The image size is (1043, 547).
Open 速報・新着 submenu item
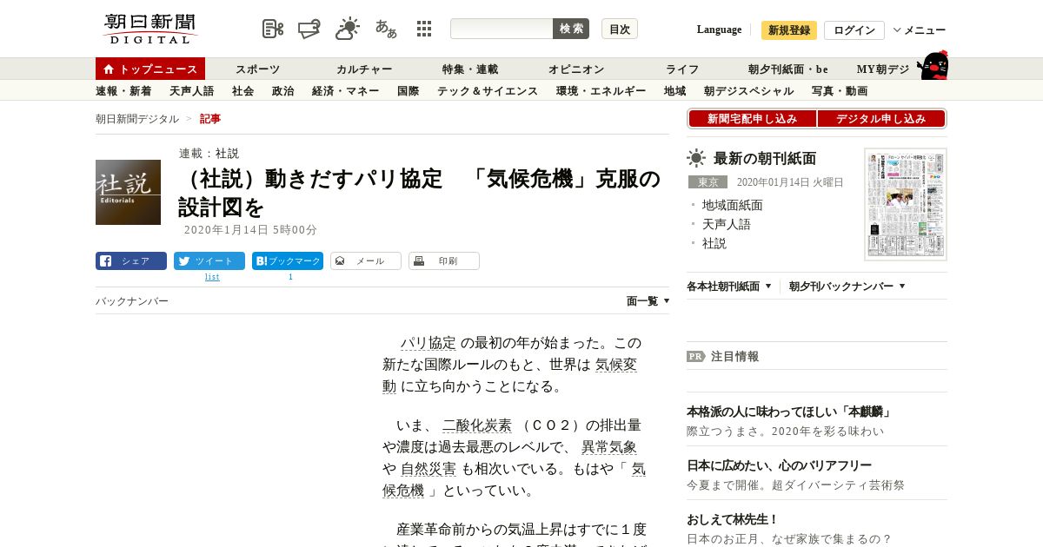[x=123, y=91]
